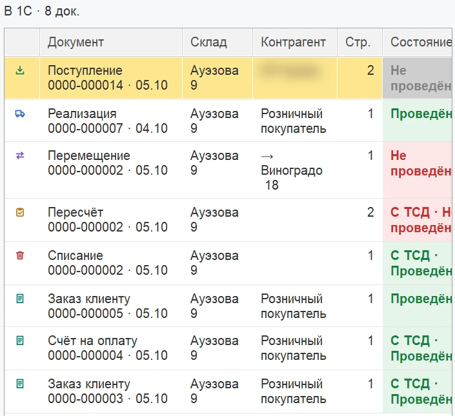Click the blue truck icon for Реализация
455x416 pixels.
point(20,114)
